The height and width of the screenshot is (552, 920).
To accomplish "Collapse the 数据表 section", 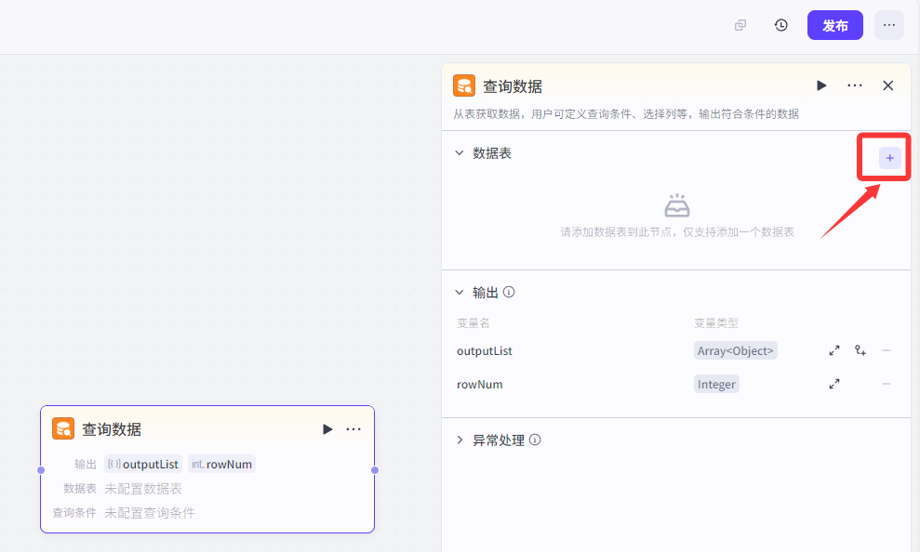I will point(459,152).
